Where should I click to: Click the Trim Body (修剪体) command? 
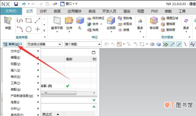pyautogui.click(x=125, y=24)
